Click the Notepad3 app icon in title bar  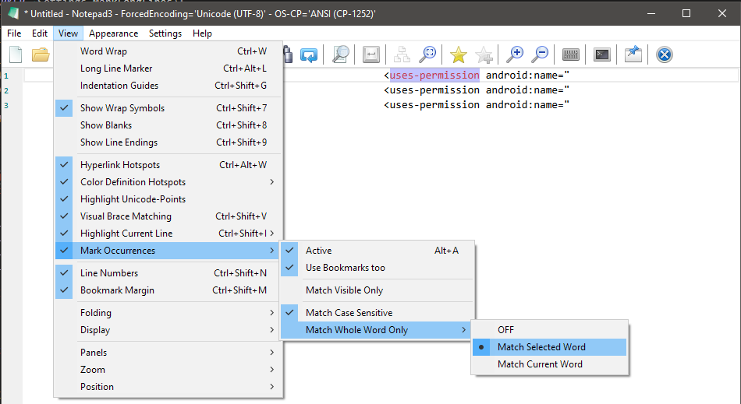coord(13,13)
